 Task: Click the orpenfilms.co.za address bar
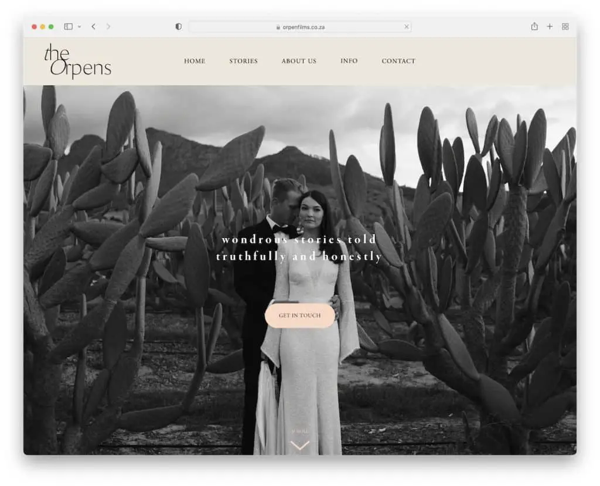[299, 27]
